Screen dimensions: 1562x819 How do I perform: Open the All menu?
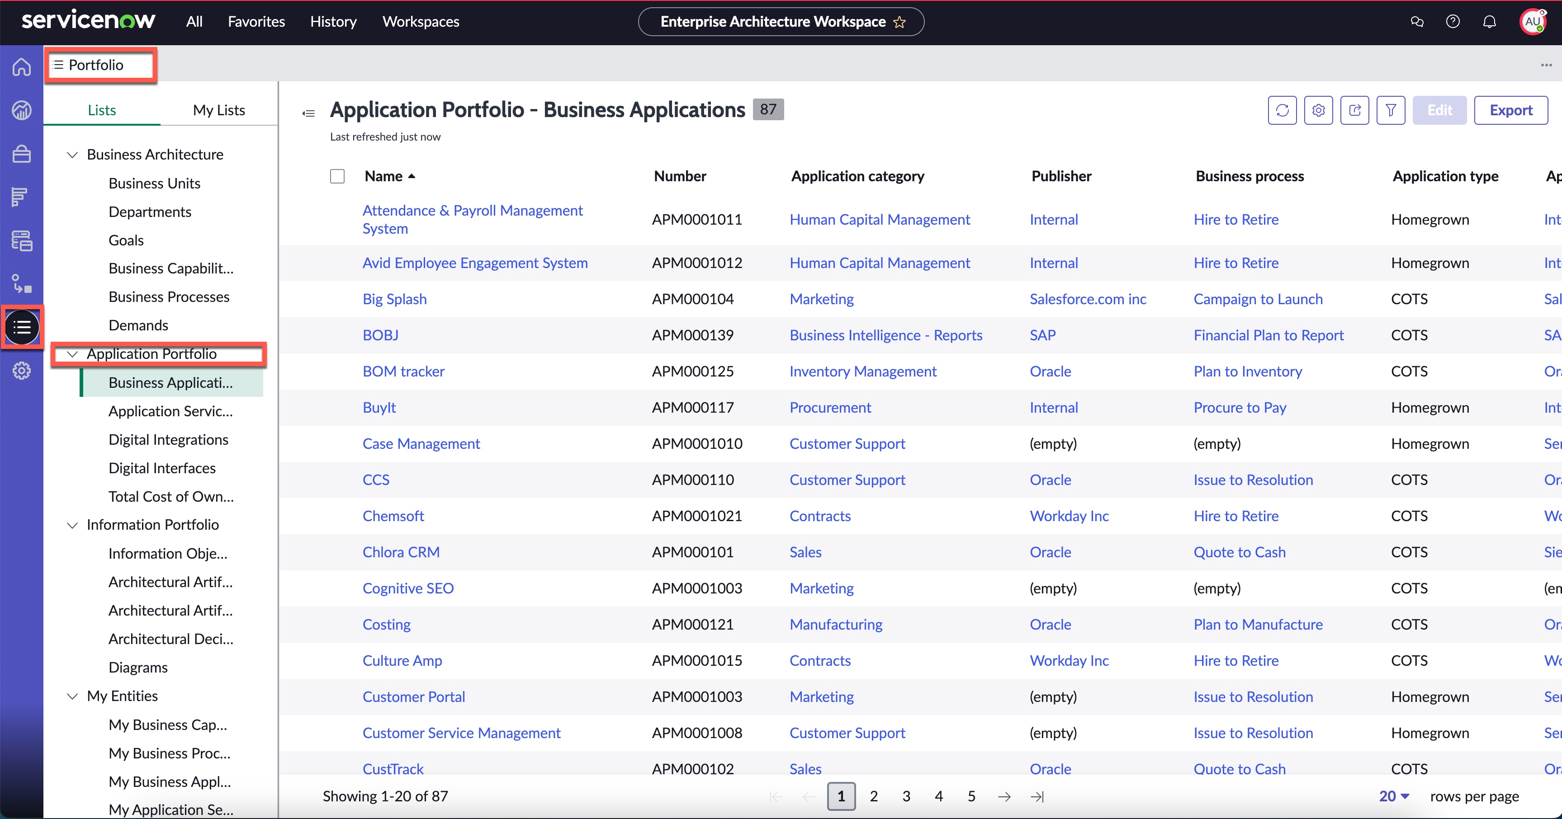point(194,22)
